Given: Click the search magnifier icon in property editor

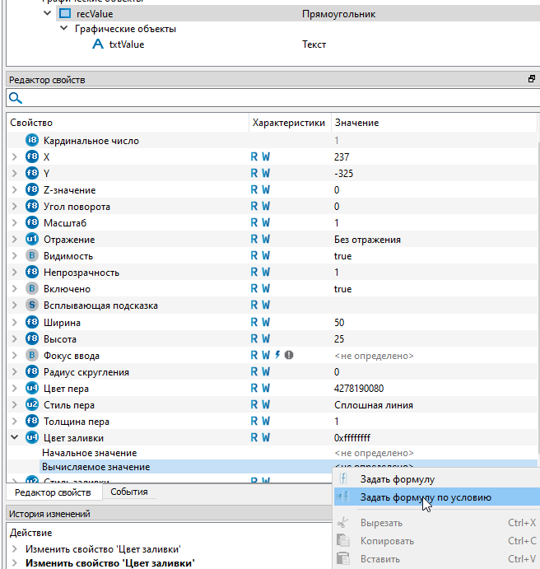Looking at the screenshot, I should pyautogui.click(x=16, y=99).
